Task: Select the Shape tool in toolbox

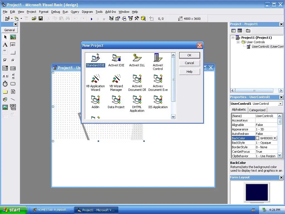Action: (5, 99)
